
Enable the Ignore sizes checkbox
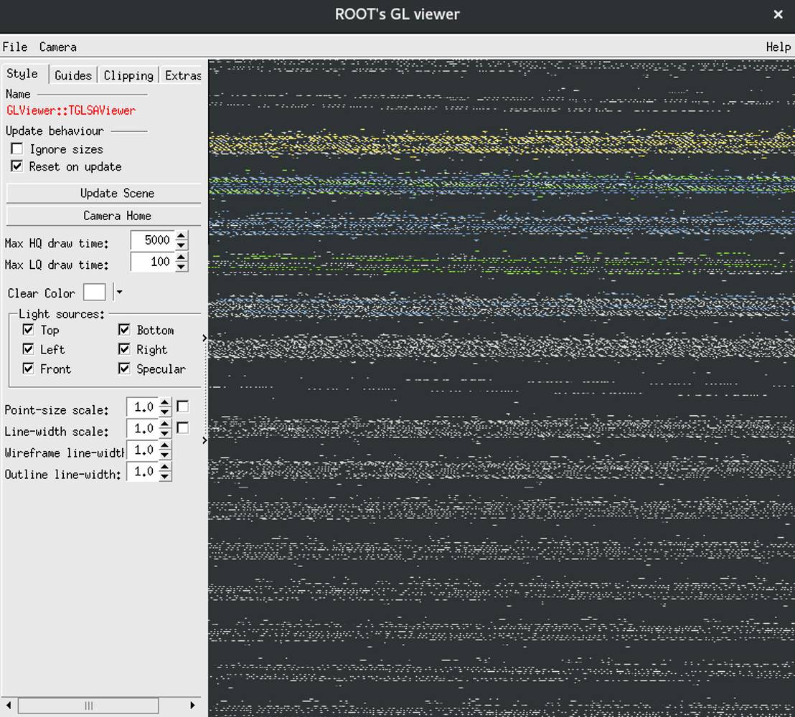[17, 148]
